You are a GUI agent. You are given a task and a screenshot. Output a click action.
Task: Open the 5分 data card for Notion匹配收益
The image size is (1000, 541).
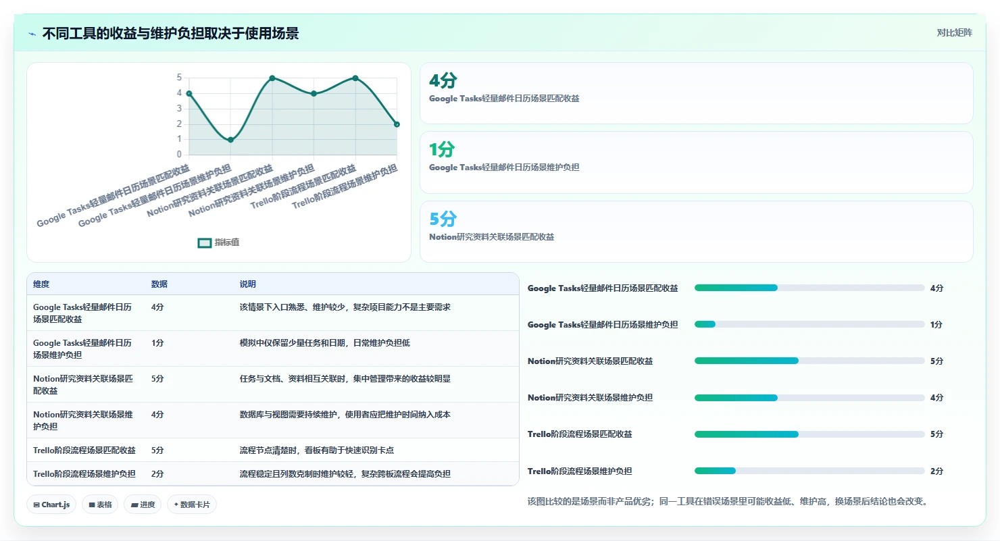[697, 232]
